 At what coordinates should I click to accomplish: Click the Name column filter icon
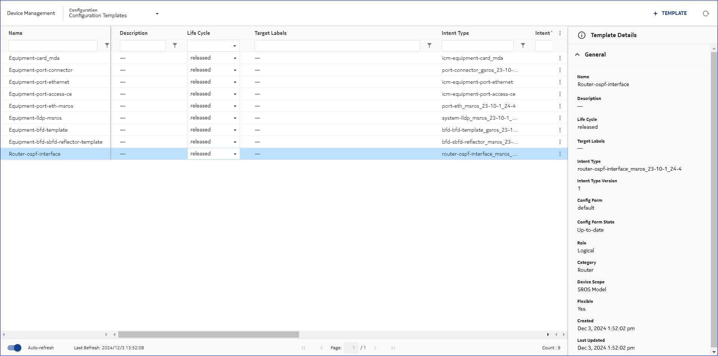pos(107,45)
